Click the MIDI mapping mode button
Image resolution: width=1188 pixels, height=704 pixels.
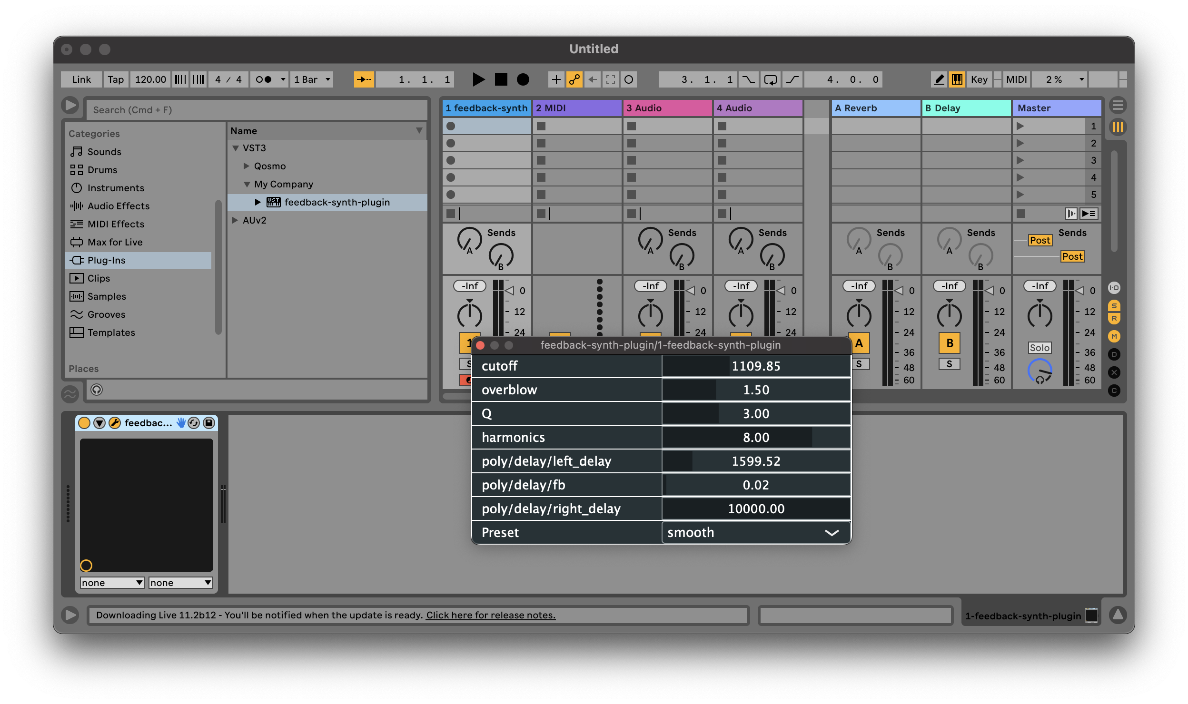[1014, 79]
